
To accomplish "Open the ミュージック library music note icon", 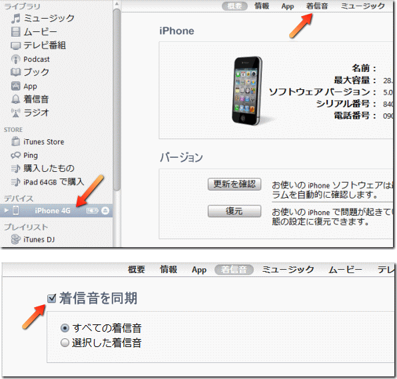I will tap(16, 18).
